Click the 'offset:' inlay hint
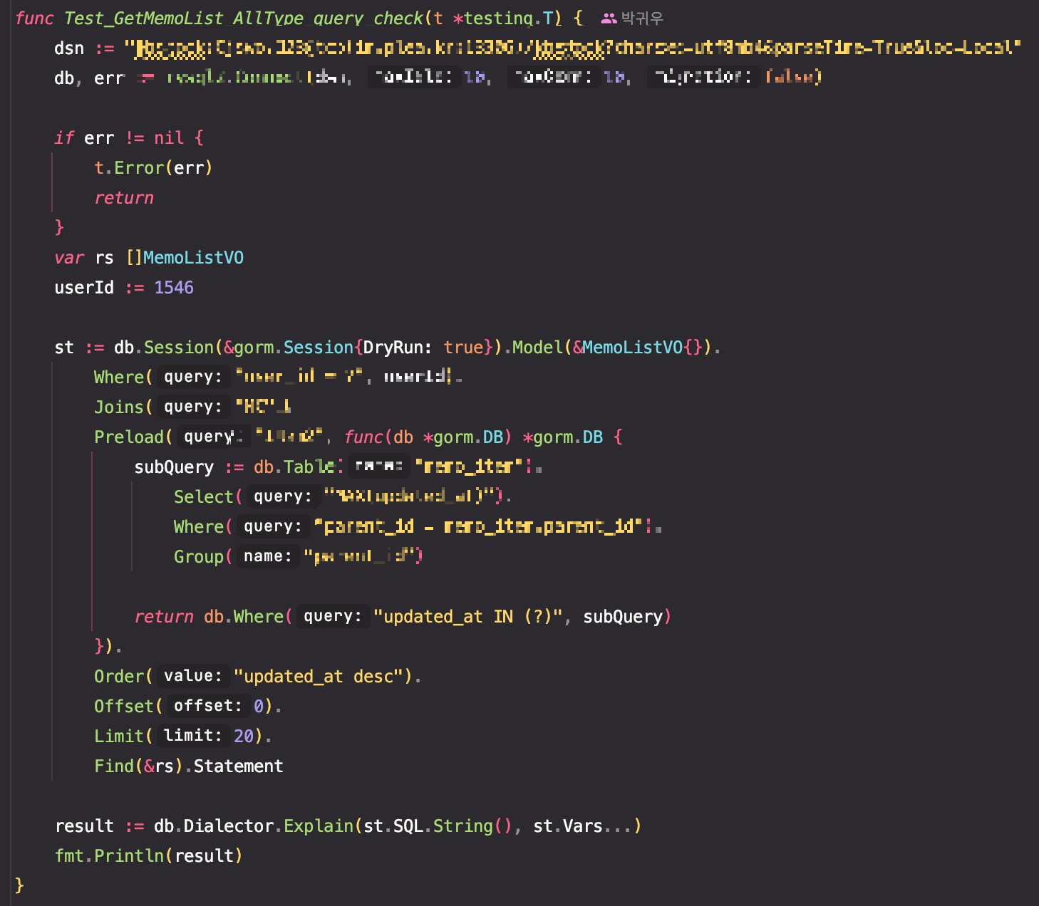The image size is (1039, 906). 208,706
